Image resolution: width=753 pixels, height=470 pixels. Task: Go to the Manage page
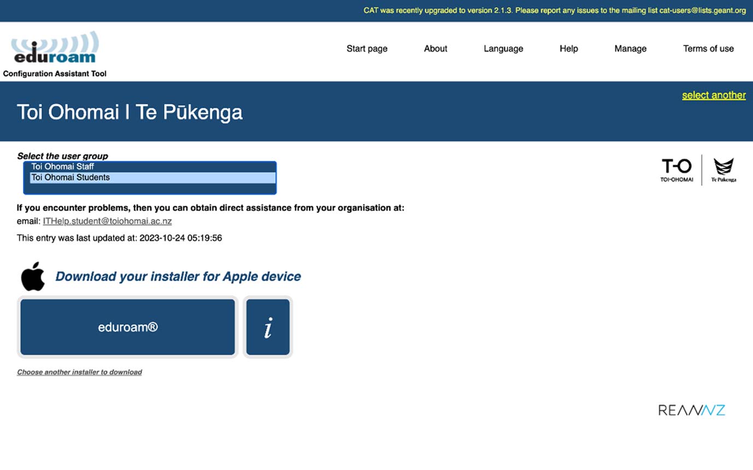631,49
